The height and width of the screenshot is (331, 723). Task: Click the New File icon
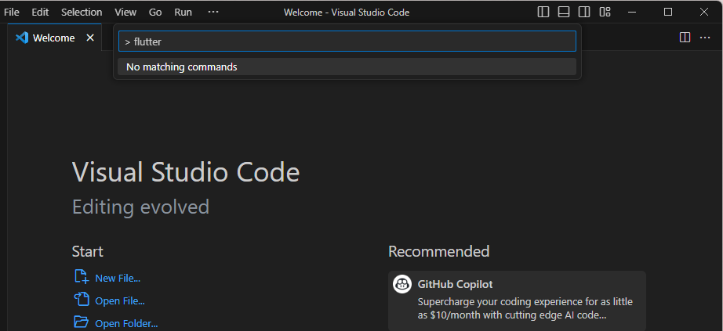point(81,277)
